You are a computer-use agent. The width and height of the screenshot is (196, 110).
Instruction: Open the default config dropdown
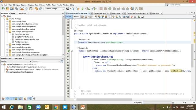click(55, 9)
